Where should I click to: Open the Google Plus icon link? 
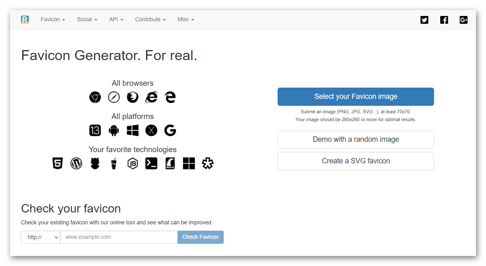click(x=463, y=20)
